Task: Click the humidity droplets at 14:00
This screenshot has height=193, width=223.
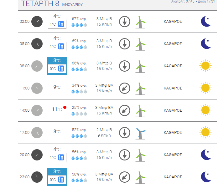Action: [79, 114]
